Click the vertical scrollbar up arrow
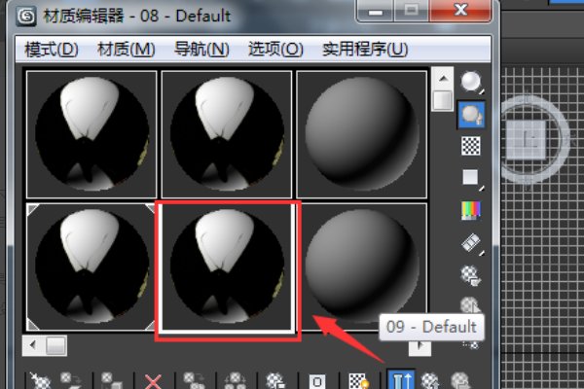The height and width of the screenshot is (389, 584). coord(443,79)
